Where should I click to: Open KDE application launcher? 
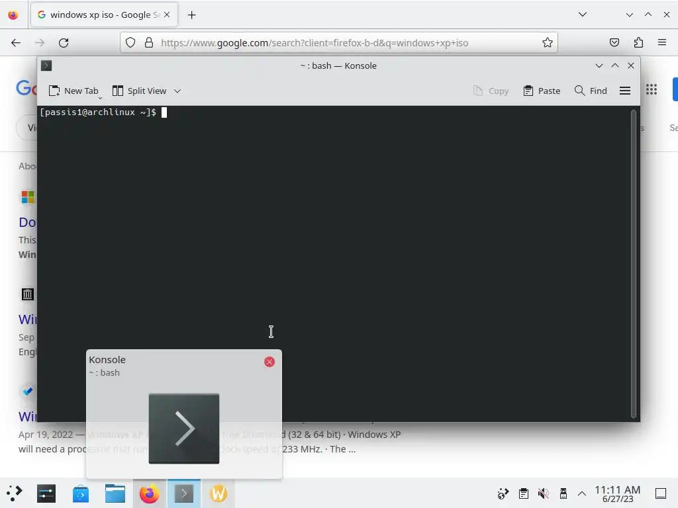15,493
